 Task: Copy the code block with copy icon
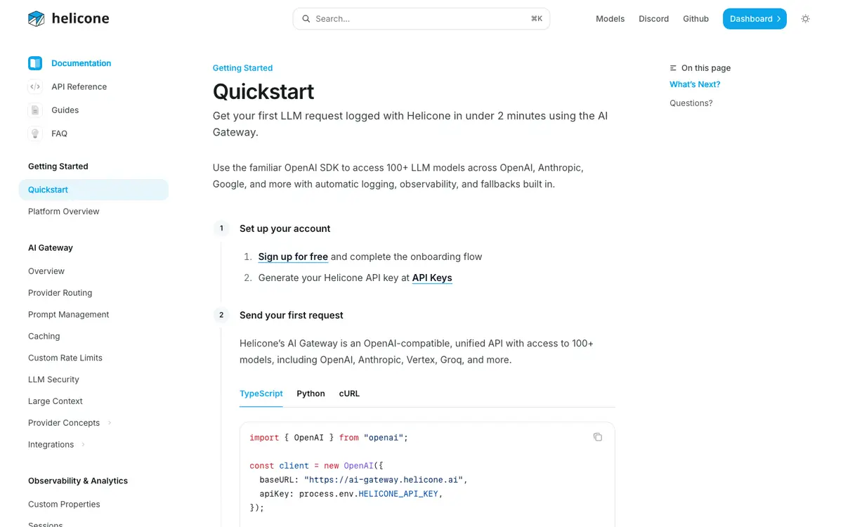(x=598, y=437)
